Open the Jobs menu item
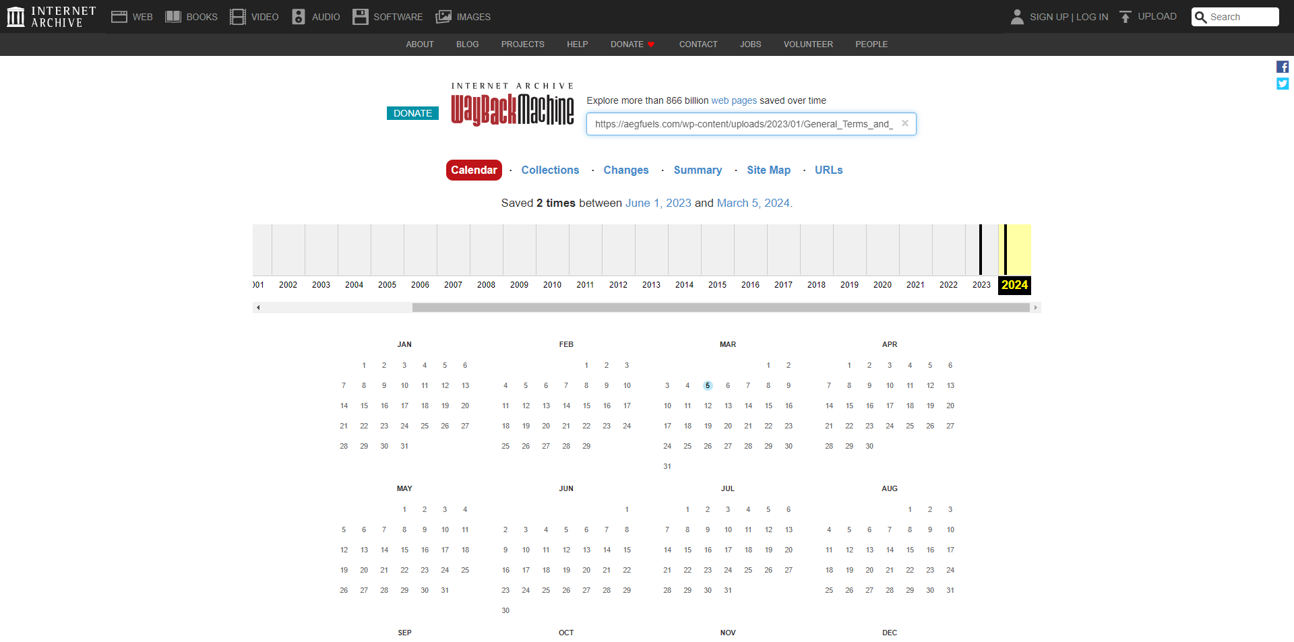The width and height of the screenshot is (1294, 642). 751,44
